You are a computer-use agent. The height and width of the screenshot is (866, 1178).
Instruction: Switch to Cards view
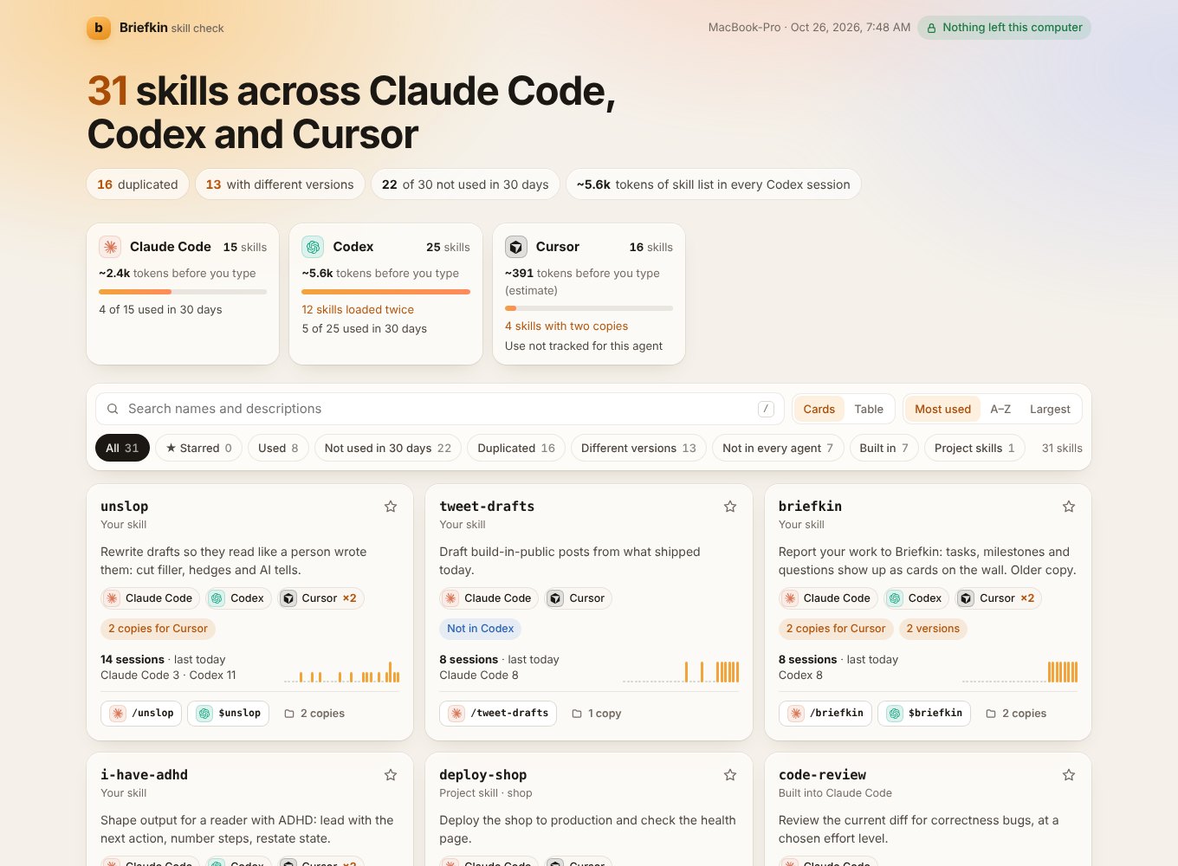click(x=819, y=409)
